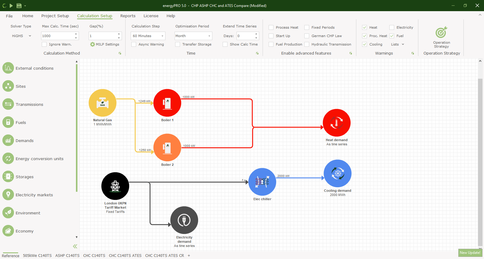Viewport: 484px width, 259px height.
Task: Expand the Optimisation Period dropdown
Action: [x=193, y=36]
